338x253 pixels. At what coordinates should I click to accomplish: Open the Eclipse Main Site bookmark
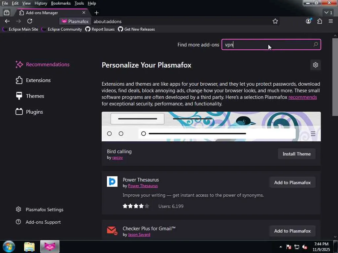click(x=20, y=29)
